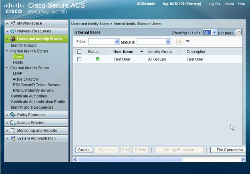Open Policy Elements menu section
250x174 pixels.
pos(36,115)
